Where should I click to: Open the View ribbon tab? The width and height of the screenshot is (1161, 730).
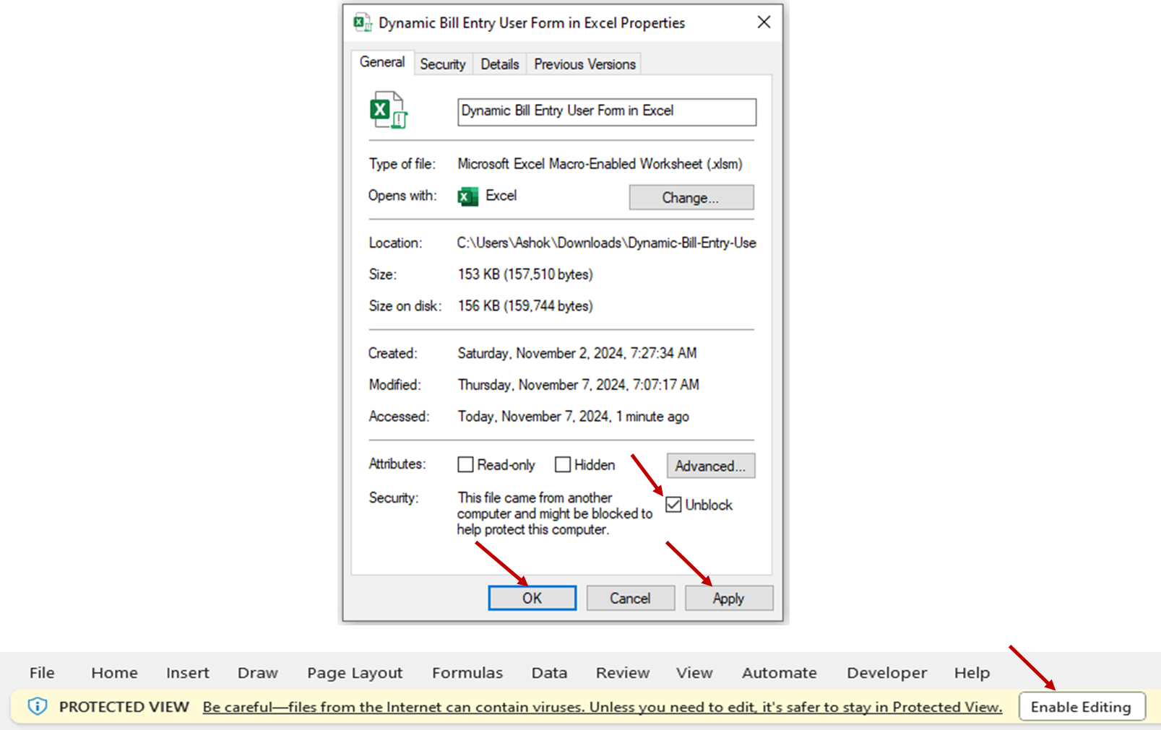(x=694, y=672)
